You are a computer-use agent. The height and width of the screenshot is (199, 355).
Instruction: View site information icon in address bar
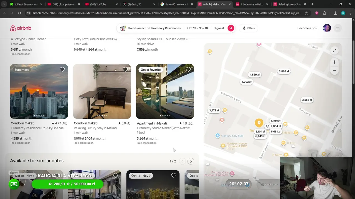click(x=28, y=13)
